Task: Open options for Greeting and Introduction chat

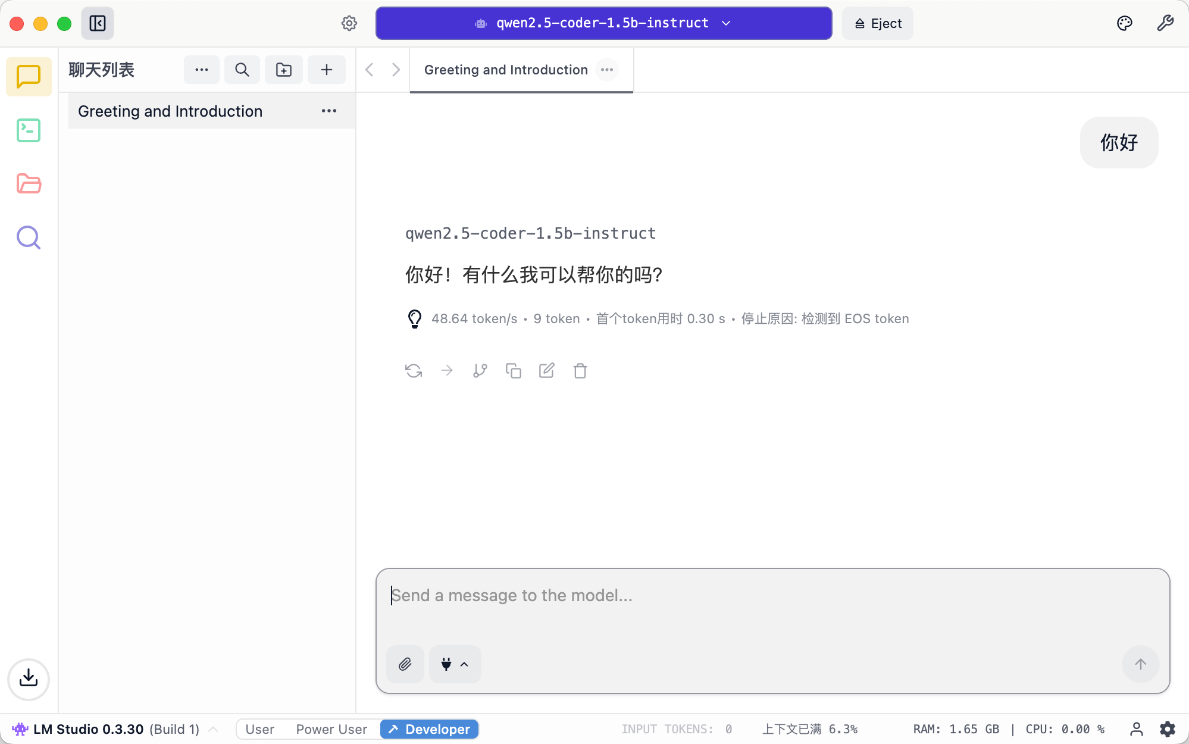Action: (x=329, y=111)
